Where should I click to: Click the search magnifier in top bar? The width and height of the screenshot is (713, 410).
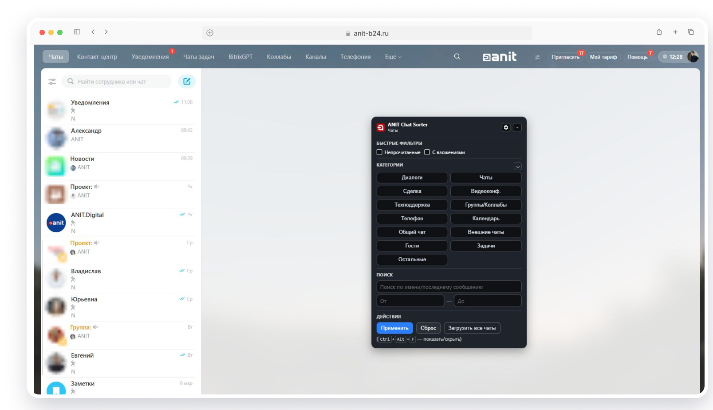[457, 57]
